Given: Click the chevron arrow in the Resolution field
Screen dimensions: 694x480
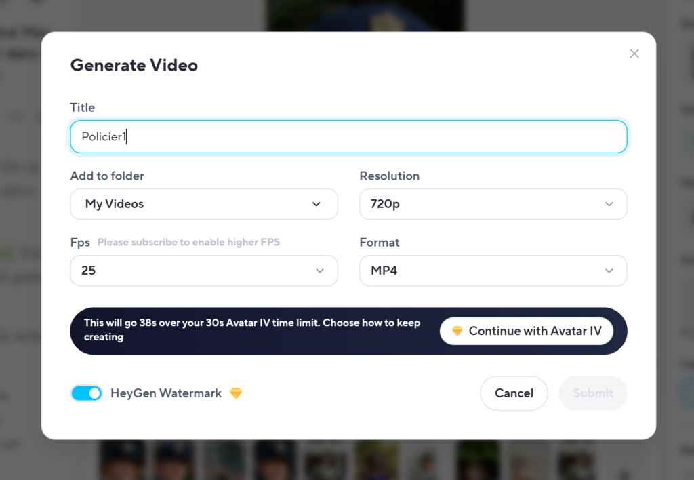Looking at the screenshot, I should (x=609, y=204).
